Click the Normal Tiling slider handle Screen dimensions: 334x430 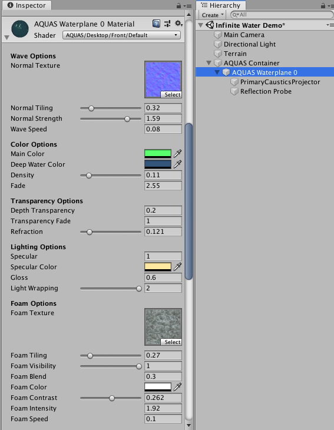point(91,108)
